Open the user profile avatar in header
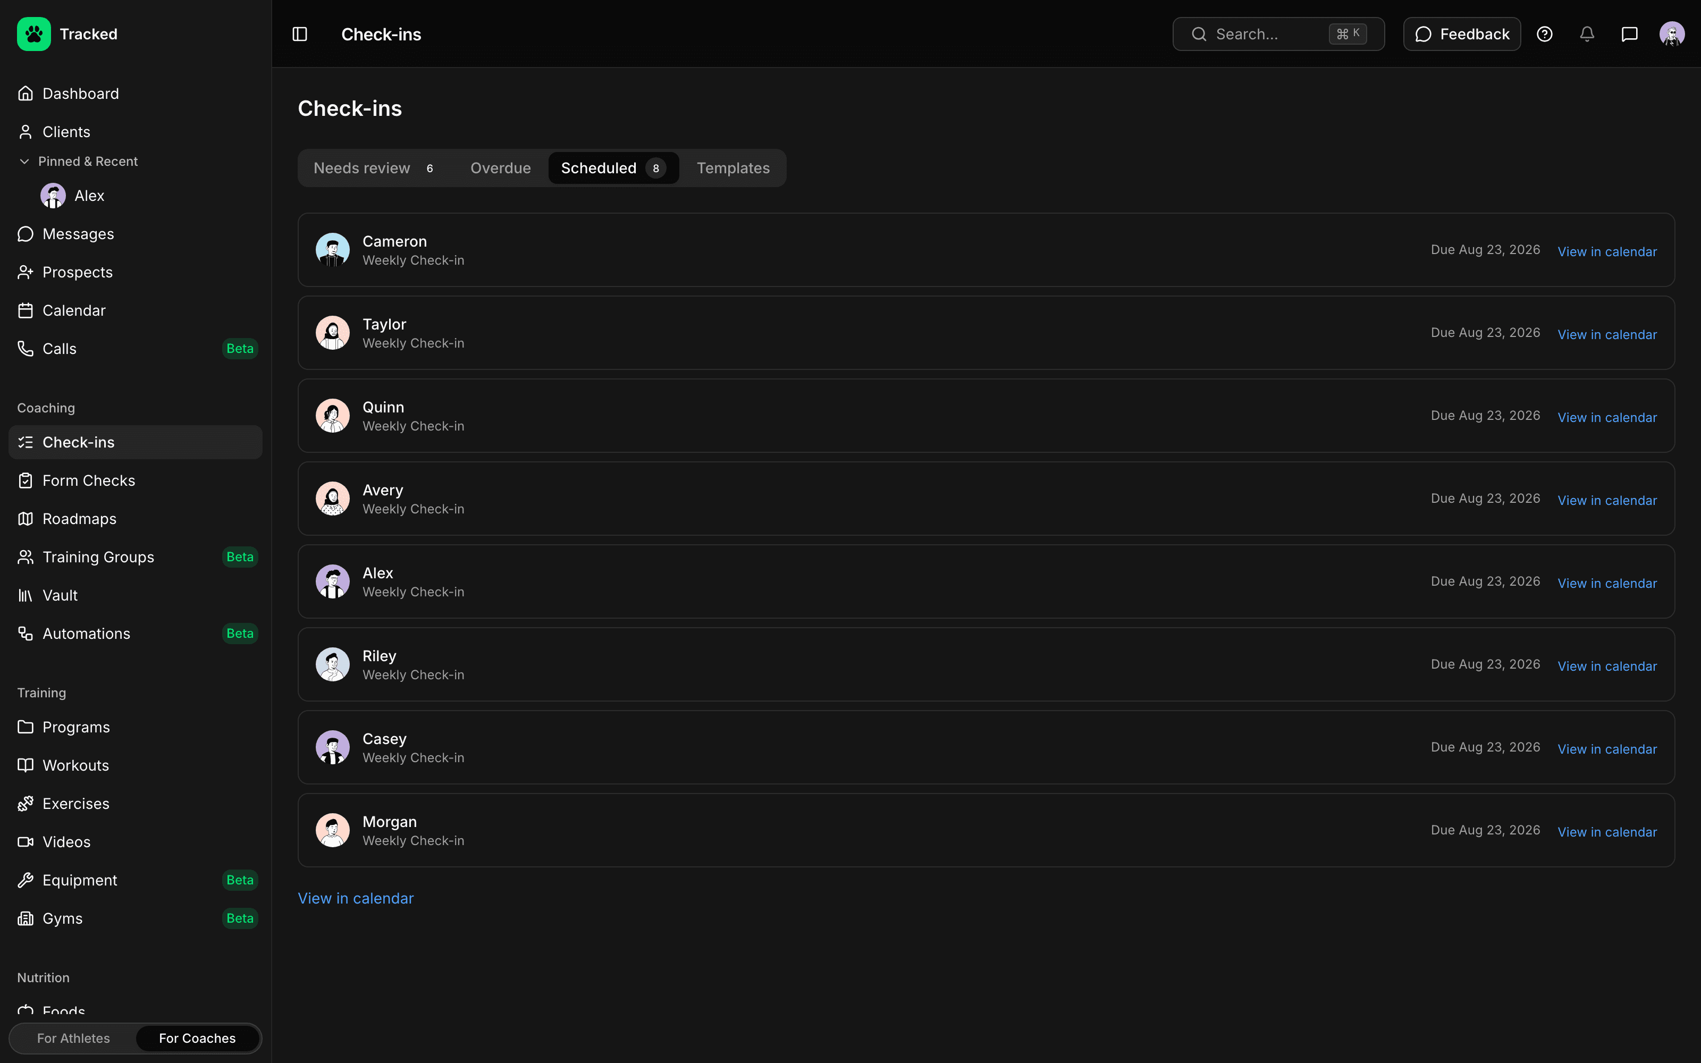 click(x=1671, y=33)
